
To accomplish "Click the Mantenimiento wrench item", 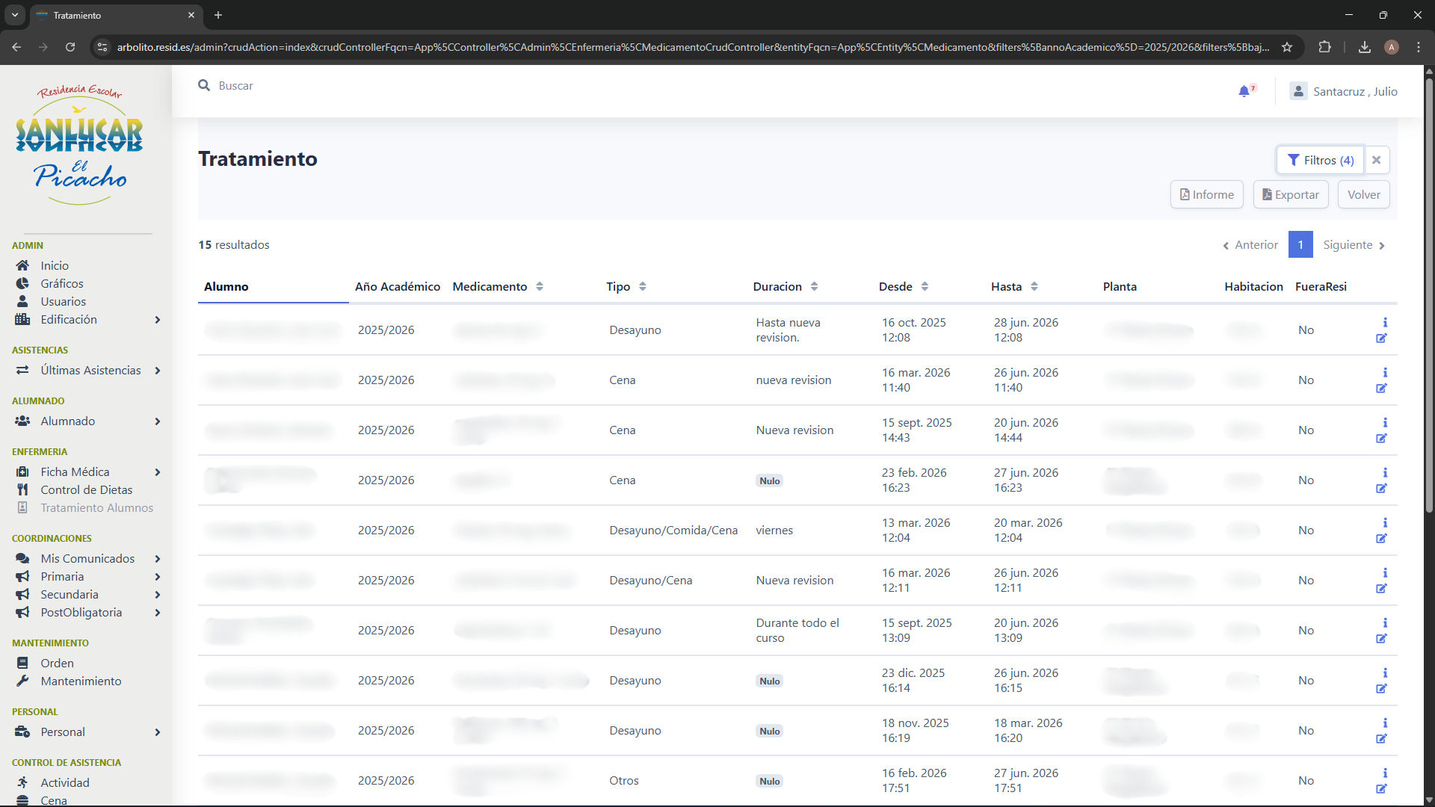I will 81,681.
